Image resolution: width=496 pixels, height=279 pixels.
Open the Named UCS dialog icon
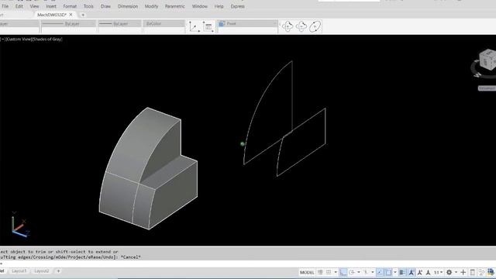pos(208,26)
